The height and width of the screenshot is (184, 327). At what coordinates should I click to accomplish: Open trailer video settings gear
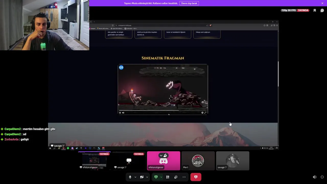coord(202,113)
